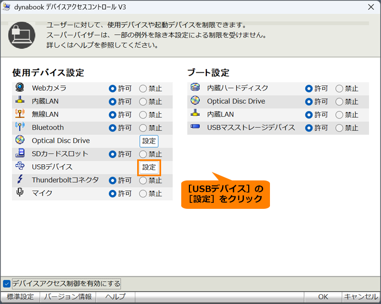The width and height of the screenshot is (381, 304).
Task: Click the USBマスストレージデバイス flash drive icon
Action: click(x=195, y=126)
